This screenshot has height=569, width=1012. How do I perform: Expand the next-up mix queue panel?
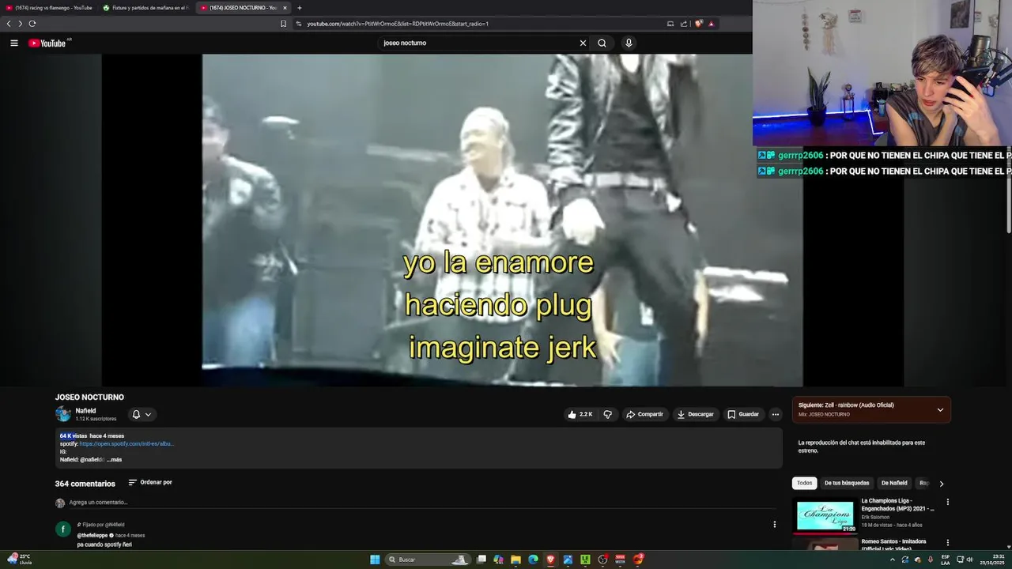click(x=940, y=409)
